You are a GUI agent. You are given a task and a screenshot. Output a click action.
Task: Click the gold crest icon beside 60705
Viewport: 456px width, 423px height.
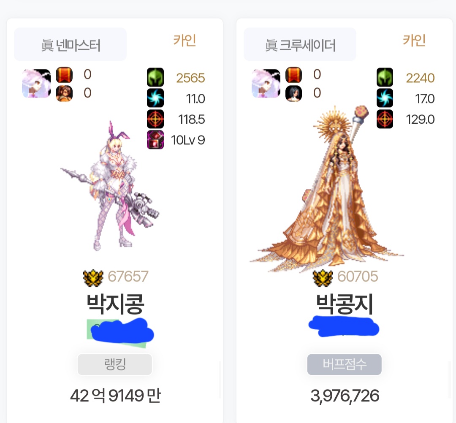coord(323,278)
